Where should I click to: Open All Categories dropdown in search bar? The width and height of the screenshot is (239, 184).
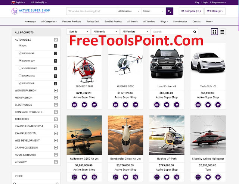point(129,11)
